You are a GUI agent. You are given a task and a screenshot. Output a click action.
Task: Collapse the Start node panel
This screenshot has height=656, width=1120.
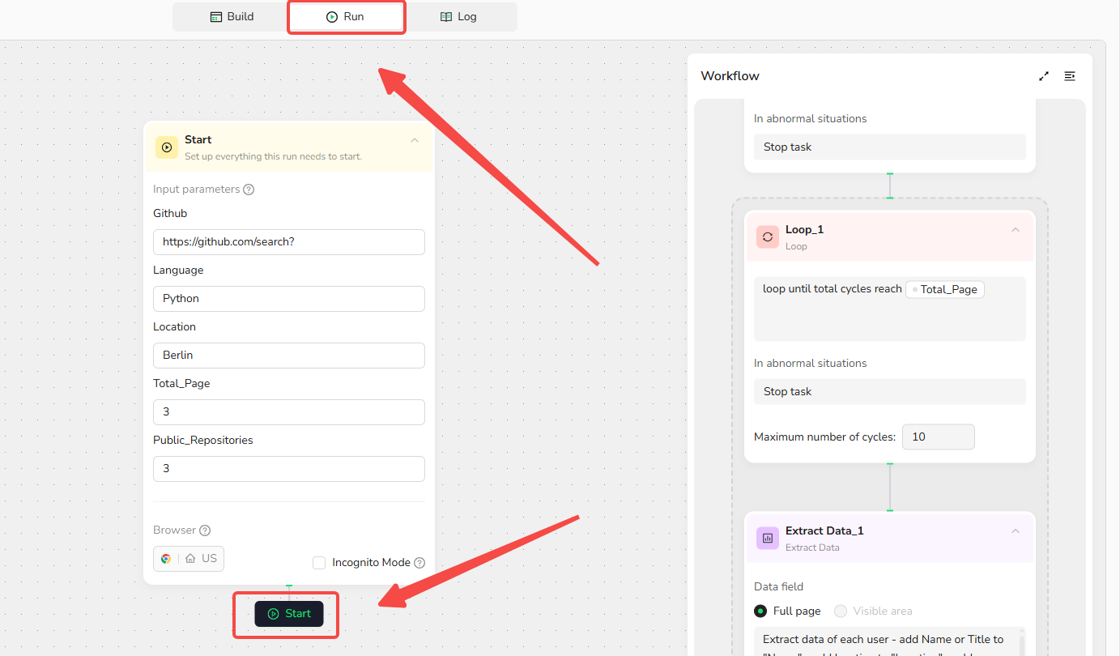(x=415, y=140)
